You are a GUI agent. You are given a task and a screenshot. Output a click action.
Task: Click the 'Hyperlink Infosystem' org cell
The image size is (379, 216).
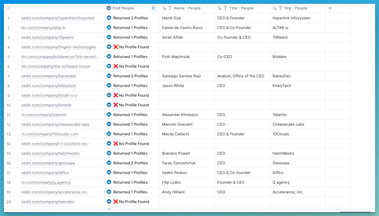tap(298, 18)
